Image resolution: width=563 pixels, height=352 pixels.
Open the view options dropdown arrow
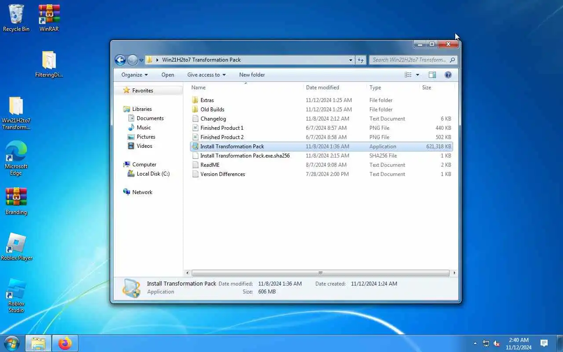[417, 75]
